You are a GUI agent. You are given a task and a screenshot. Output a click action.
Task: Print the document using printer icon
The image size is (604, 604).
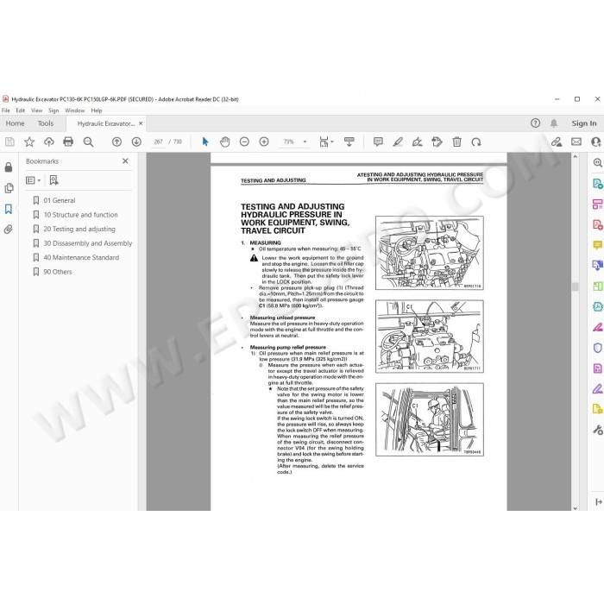click(68, 142)
